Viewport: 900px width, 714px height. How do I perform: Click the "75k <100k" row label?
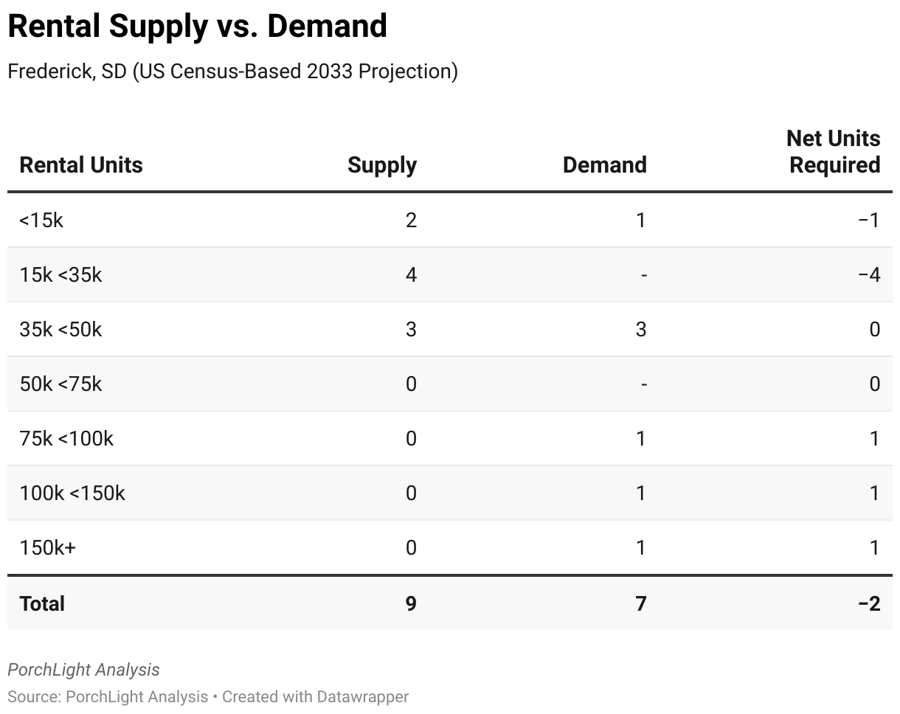coord(66,438)
